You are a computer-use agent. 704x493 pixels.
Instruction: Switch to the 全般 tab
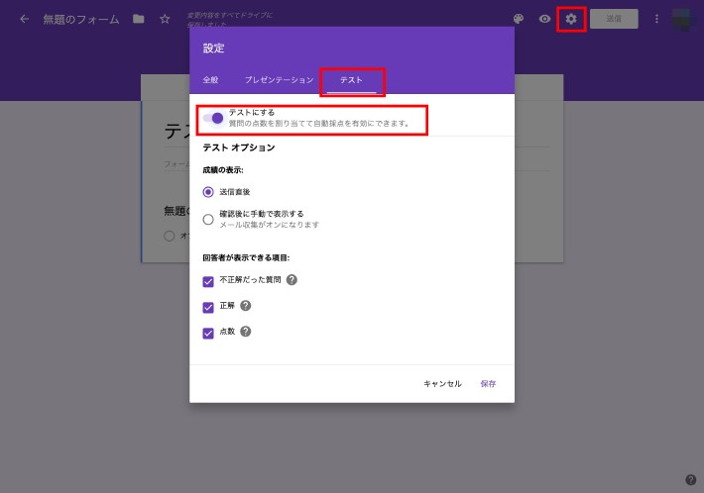[210, 80]
